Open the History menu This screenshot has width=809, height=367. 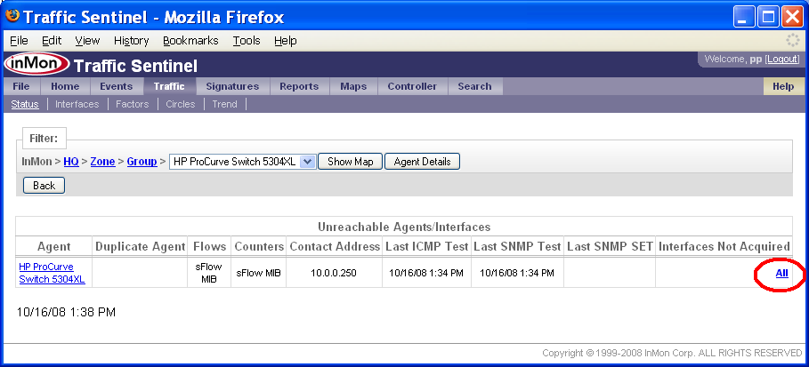click(132, 41)
